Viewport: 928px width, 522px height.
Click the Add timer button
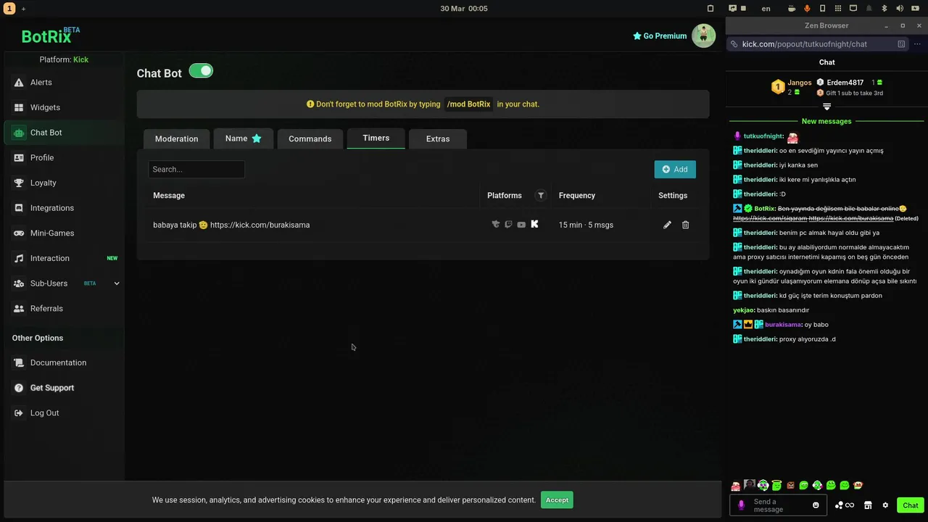[675, 170]
